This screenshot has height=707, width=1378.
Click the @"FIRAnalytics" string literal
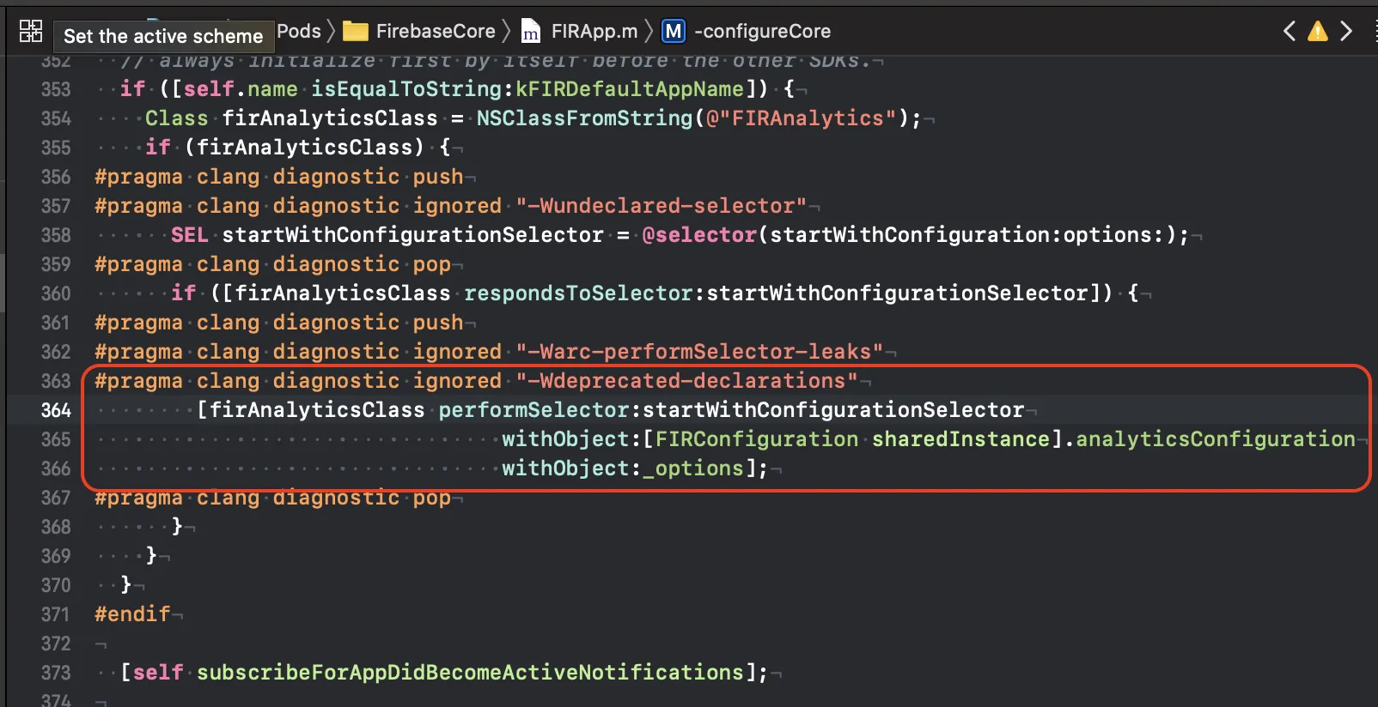802,118
